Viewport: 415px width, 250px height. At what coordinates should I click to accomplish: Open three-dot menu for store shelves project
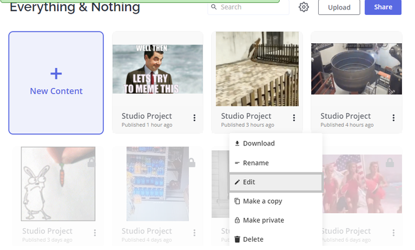194,233
